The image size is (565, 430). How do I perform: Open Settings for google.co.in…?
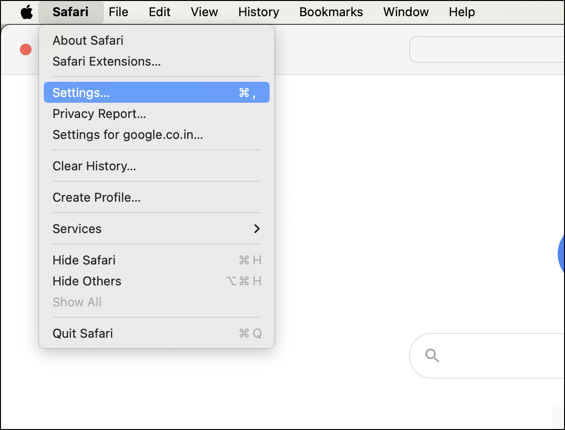(x=156, y=134)
